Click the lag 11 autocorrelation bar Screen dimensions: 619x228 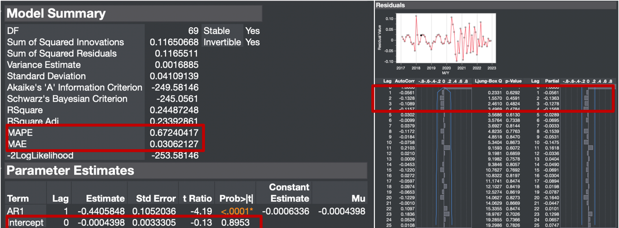click(447, 147)
